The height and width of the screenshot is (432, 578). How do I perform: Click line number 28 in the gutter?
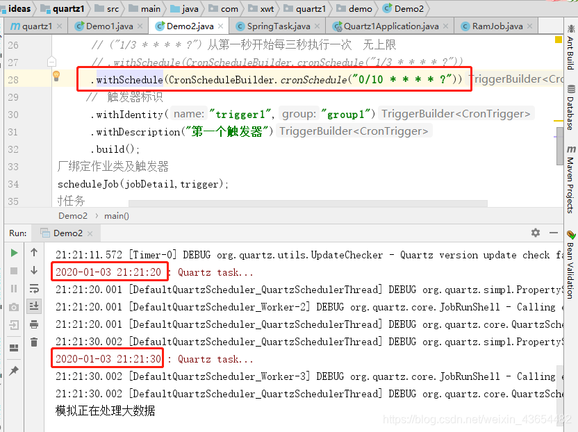point(13,80)
